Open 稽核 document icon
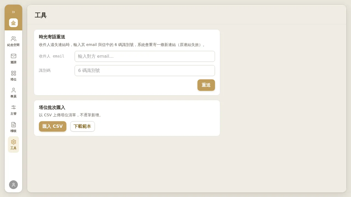The image size is (351, 197). 13,124
